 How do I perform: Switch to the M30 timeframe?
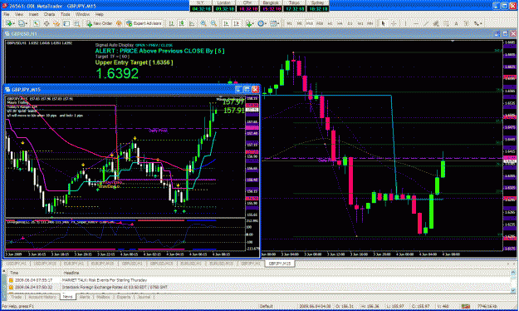pos(320,23)
